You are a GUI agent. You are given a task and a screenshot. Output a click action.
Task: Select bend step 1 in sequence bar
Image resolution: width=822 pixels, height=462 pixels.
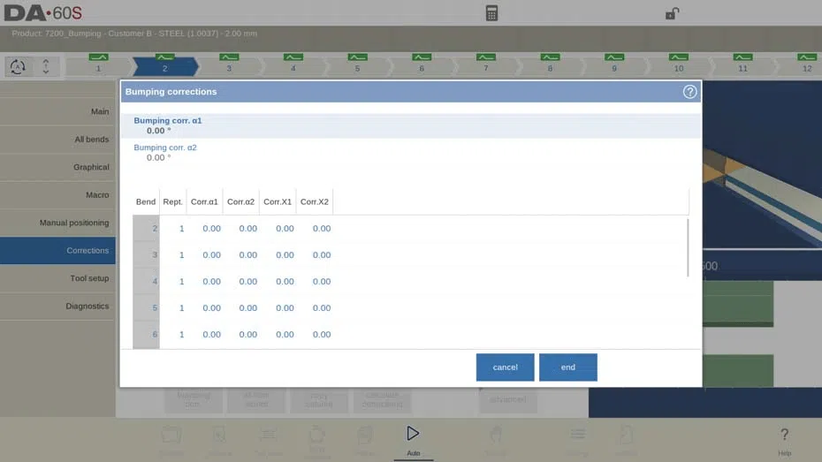(x=98, y=65)
